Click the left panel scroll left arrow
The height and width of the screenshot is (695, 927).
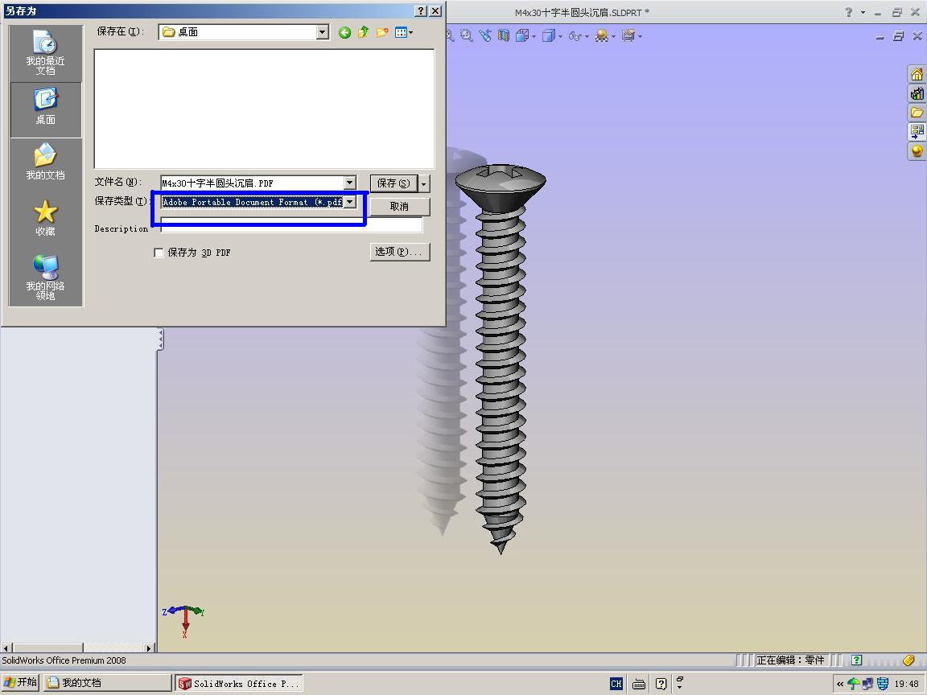(6, 648)
